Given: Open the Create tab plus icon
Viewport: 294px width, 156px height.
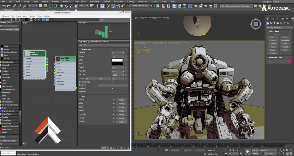Looking at the screenshot, I should pos(268,19).
